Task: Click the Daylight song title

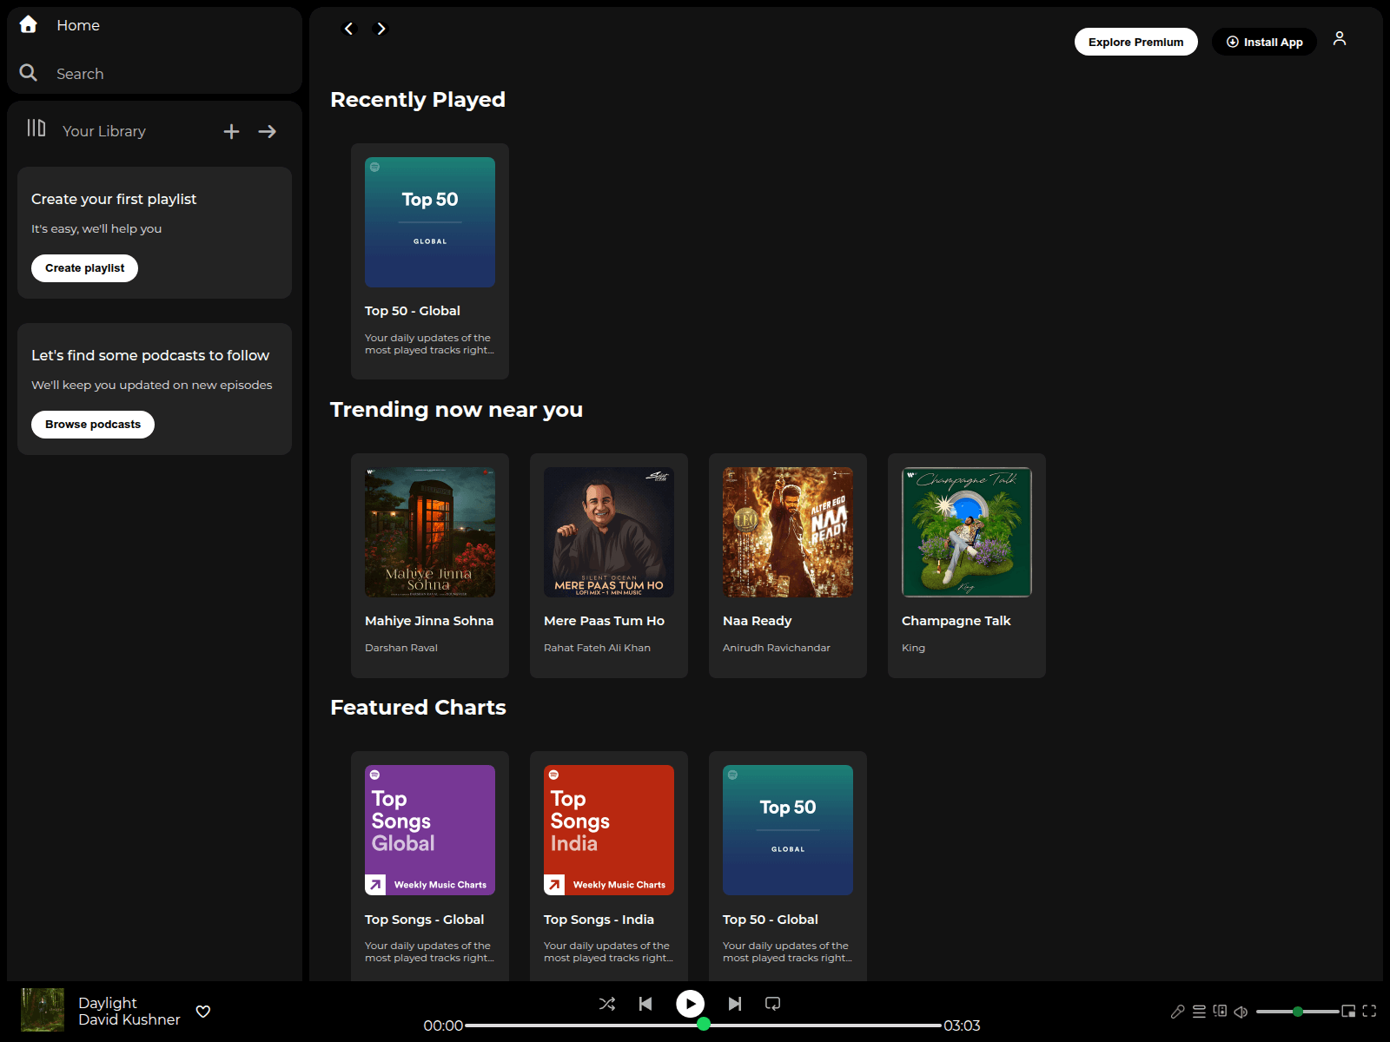Action: (x=108, y=1003)
